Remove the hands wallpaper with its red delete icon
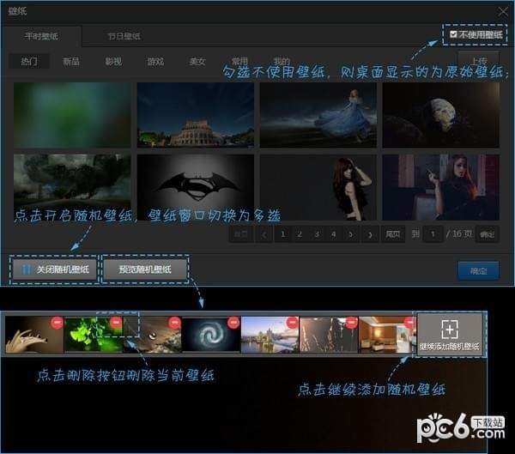The image size is (515, 454). (57, 324)
